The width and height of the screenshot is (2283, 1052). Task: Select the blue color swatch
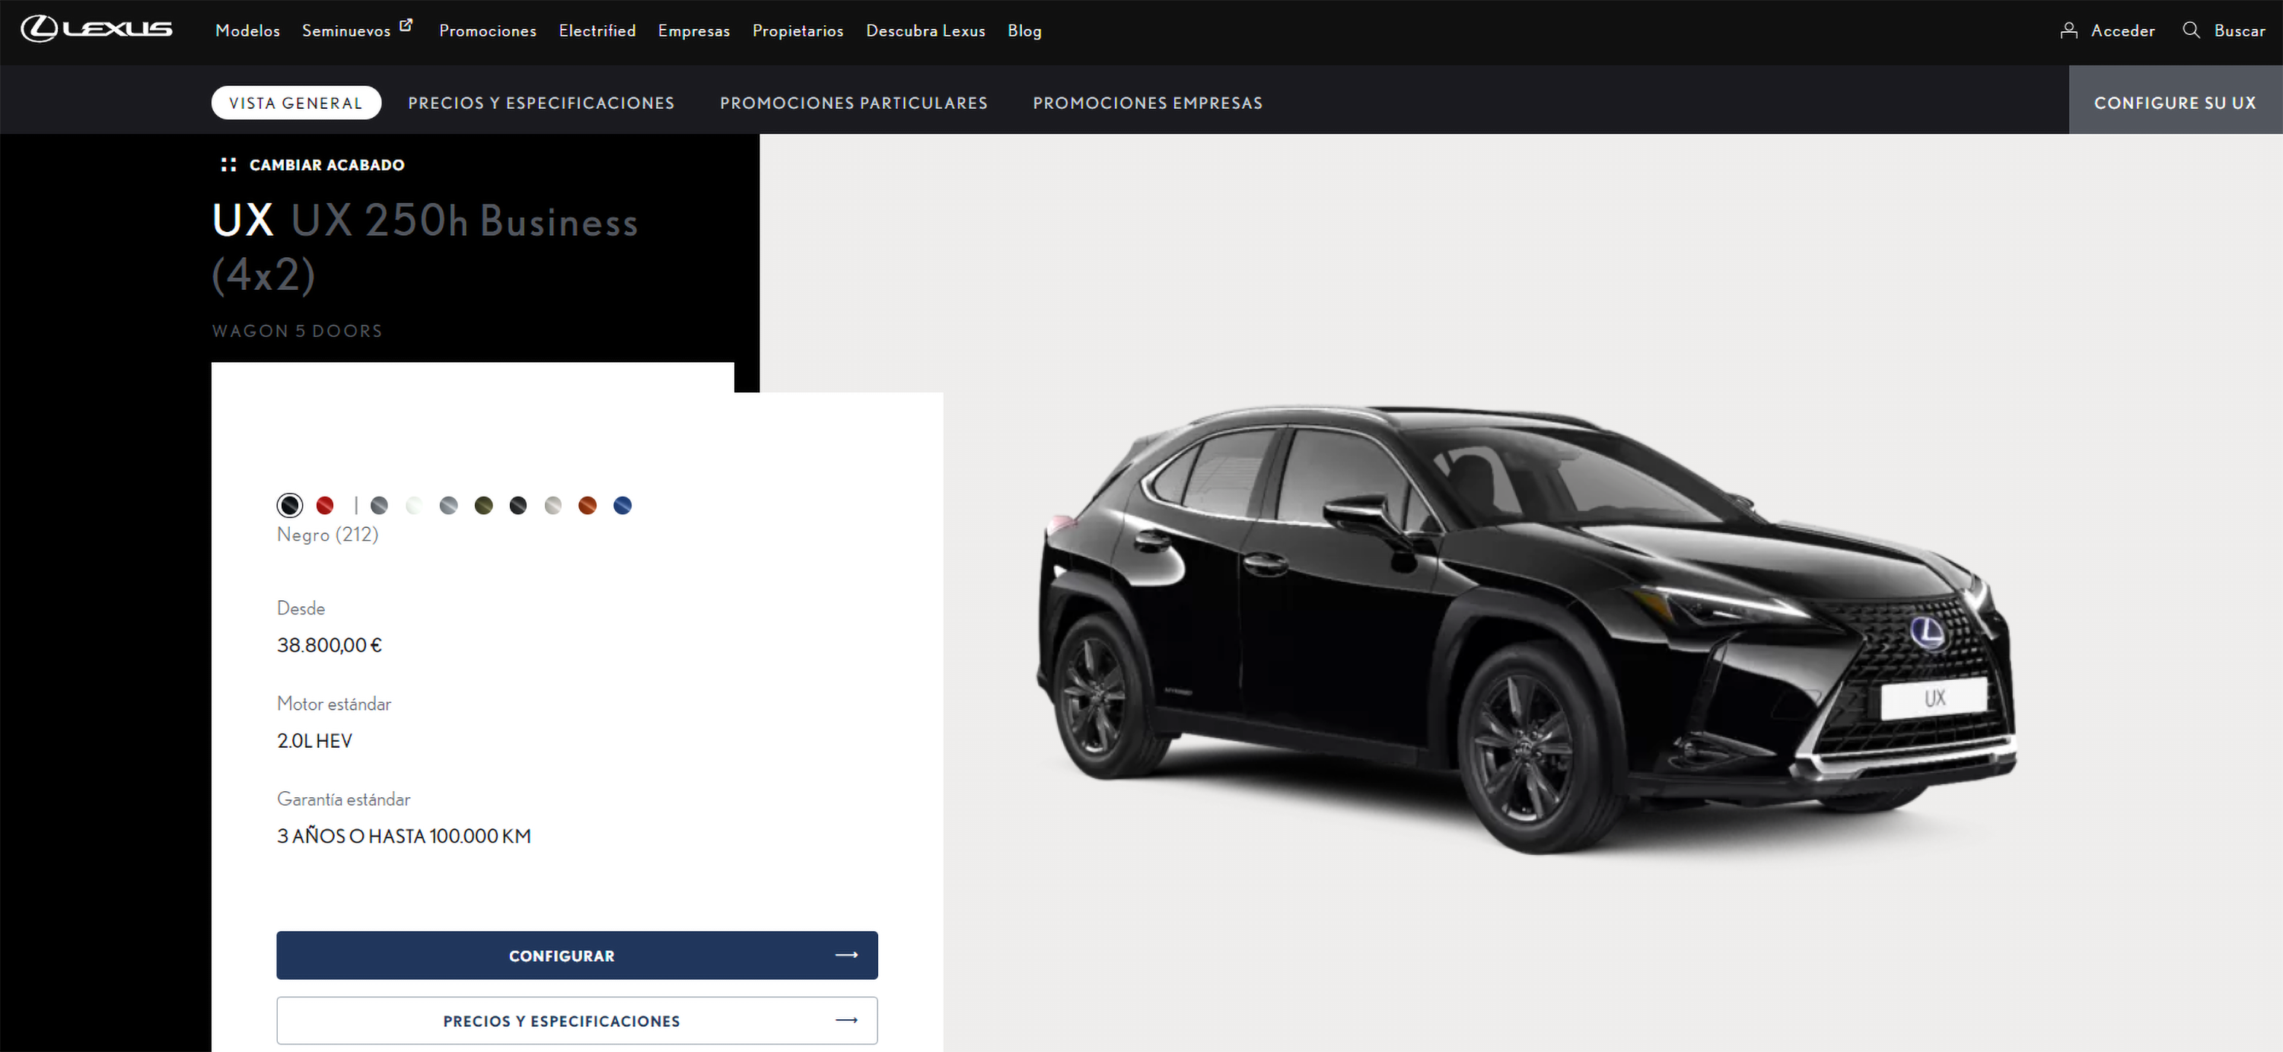pyautogui.click(x=622, y=506)
